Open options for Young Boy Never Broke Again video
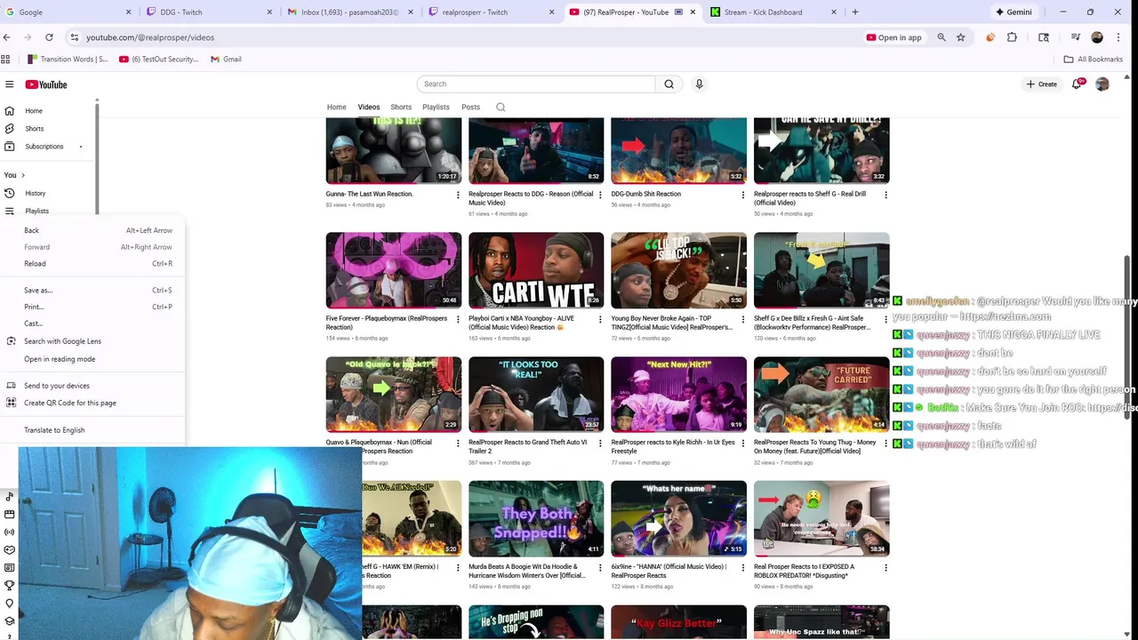 (743, 319)
